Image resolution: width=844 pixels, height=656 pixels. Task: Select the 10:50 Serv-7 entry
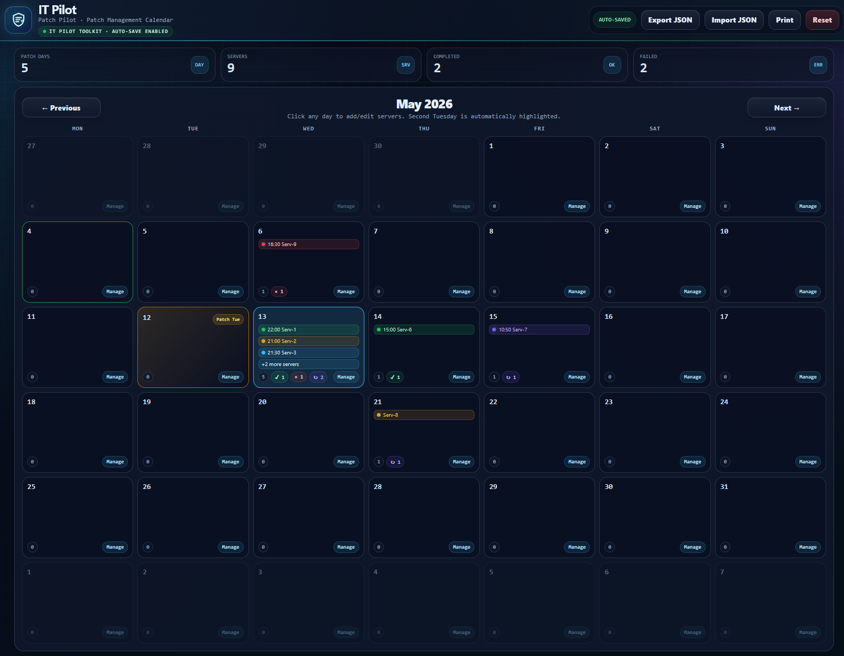(x=539, y=330)
